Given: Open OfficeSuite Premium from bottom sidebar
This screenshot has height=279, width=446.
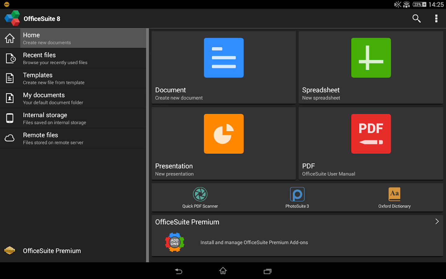Looking at the screenshot, I should click(x=51, y=250).
